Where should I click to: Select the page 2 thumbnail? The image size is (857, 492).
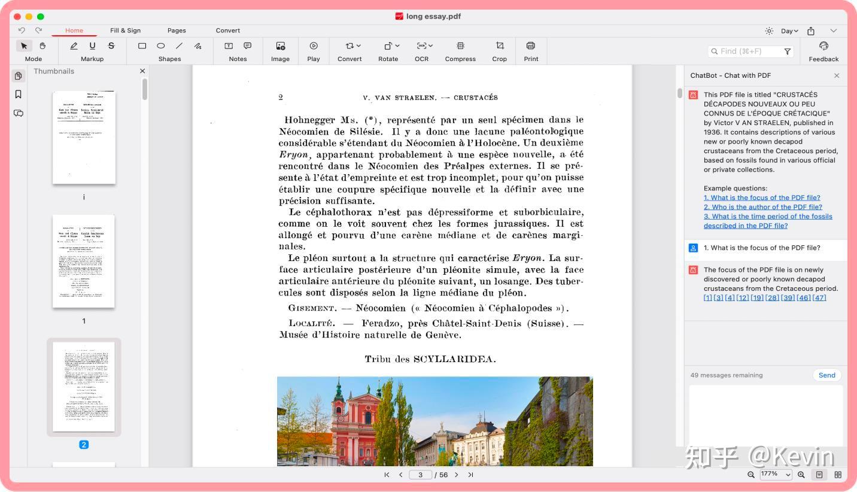[84, 387]
